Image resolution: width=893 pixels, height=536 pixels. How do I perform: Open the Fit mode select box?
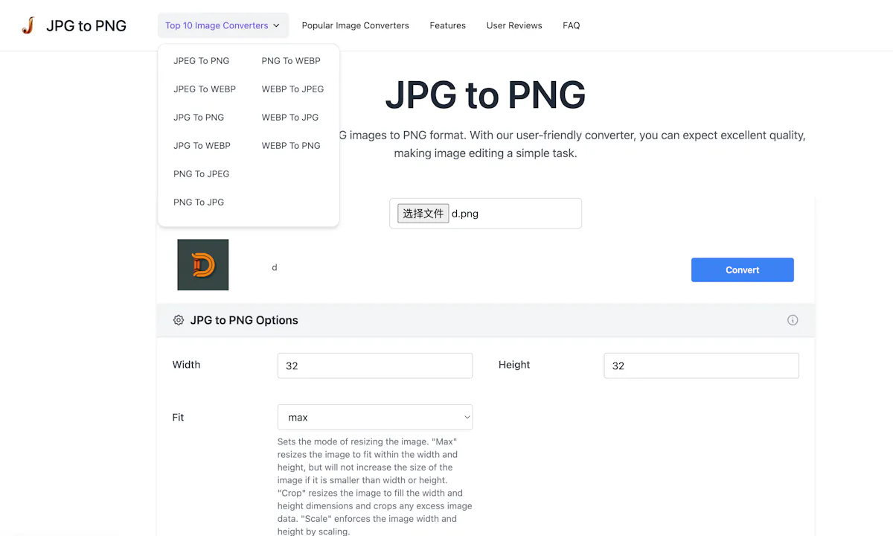point(375,417)
